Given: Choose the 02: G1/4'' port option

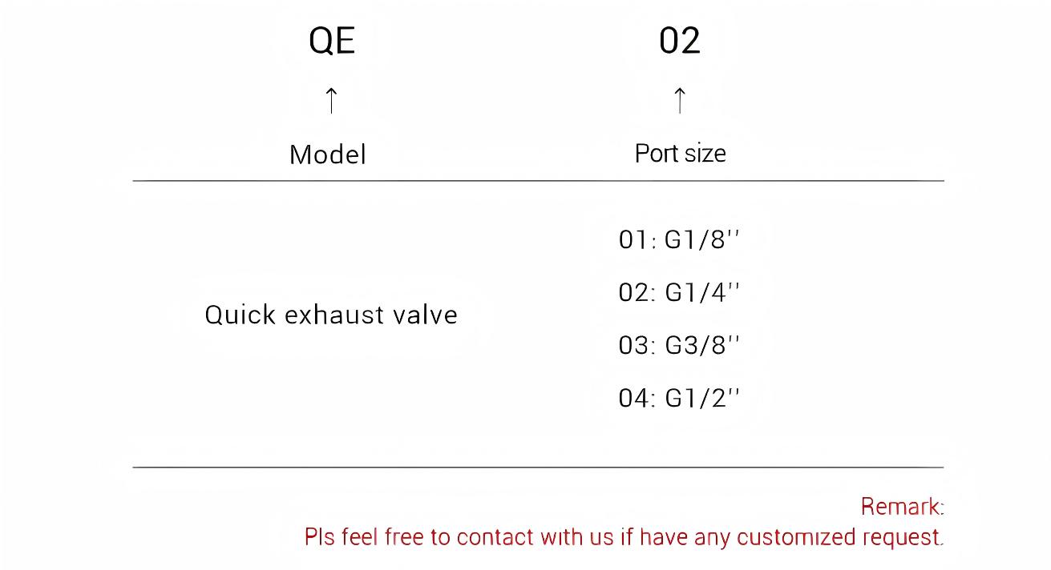Looking at the screenshot, I should [678, 292].
